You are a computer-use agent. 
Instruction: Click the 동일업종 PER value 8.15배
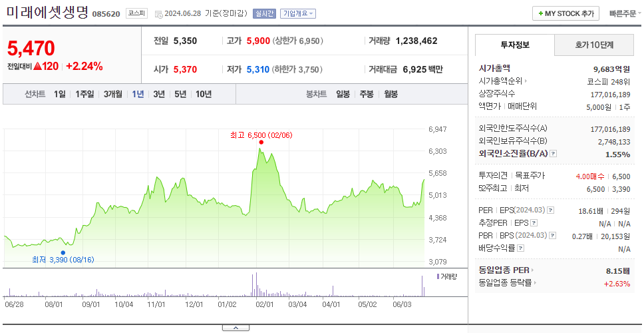[617, 271]
